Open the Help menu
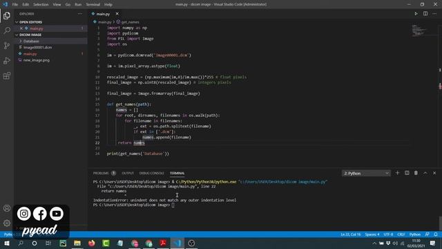 point(108,4)
